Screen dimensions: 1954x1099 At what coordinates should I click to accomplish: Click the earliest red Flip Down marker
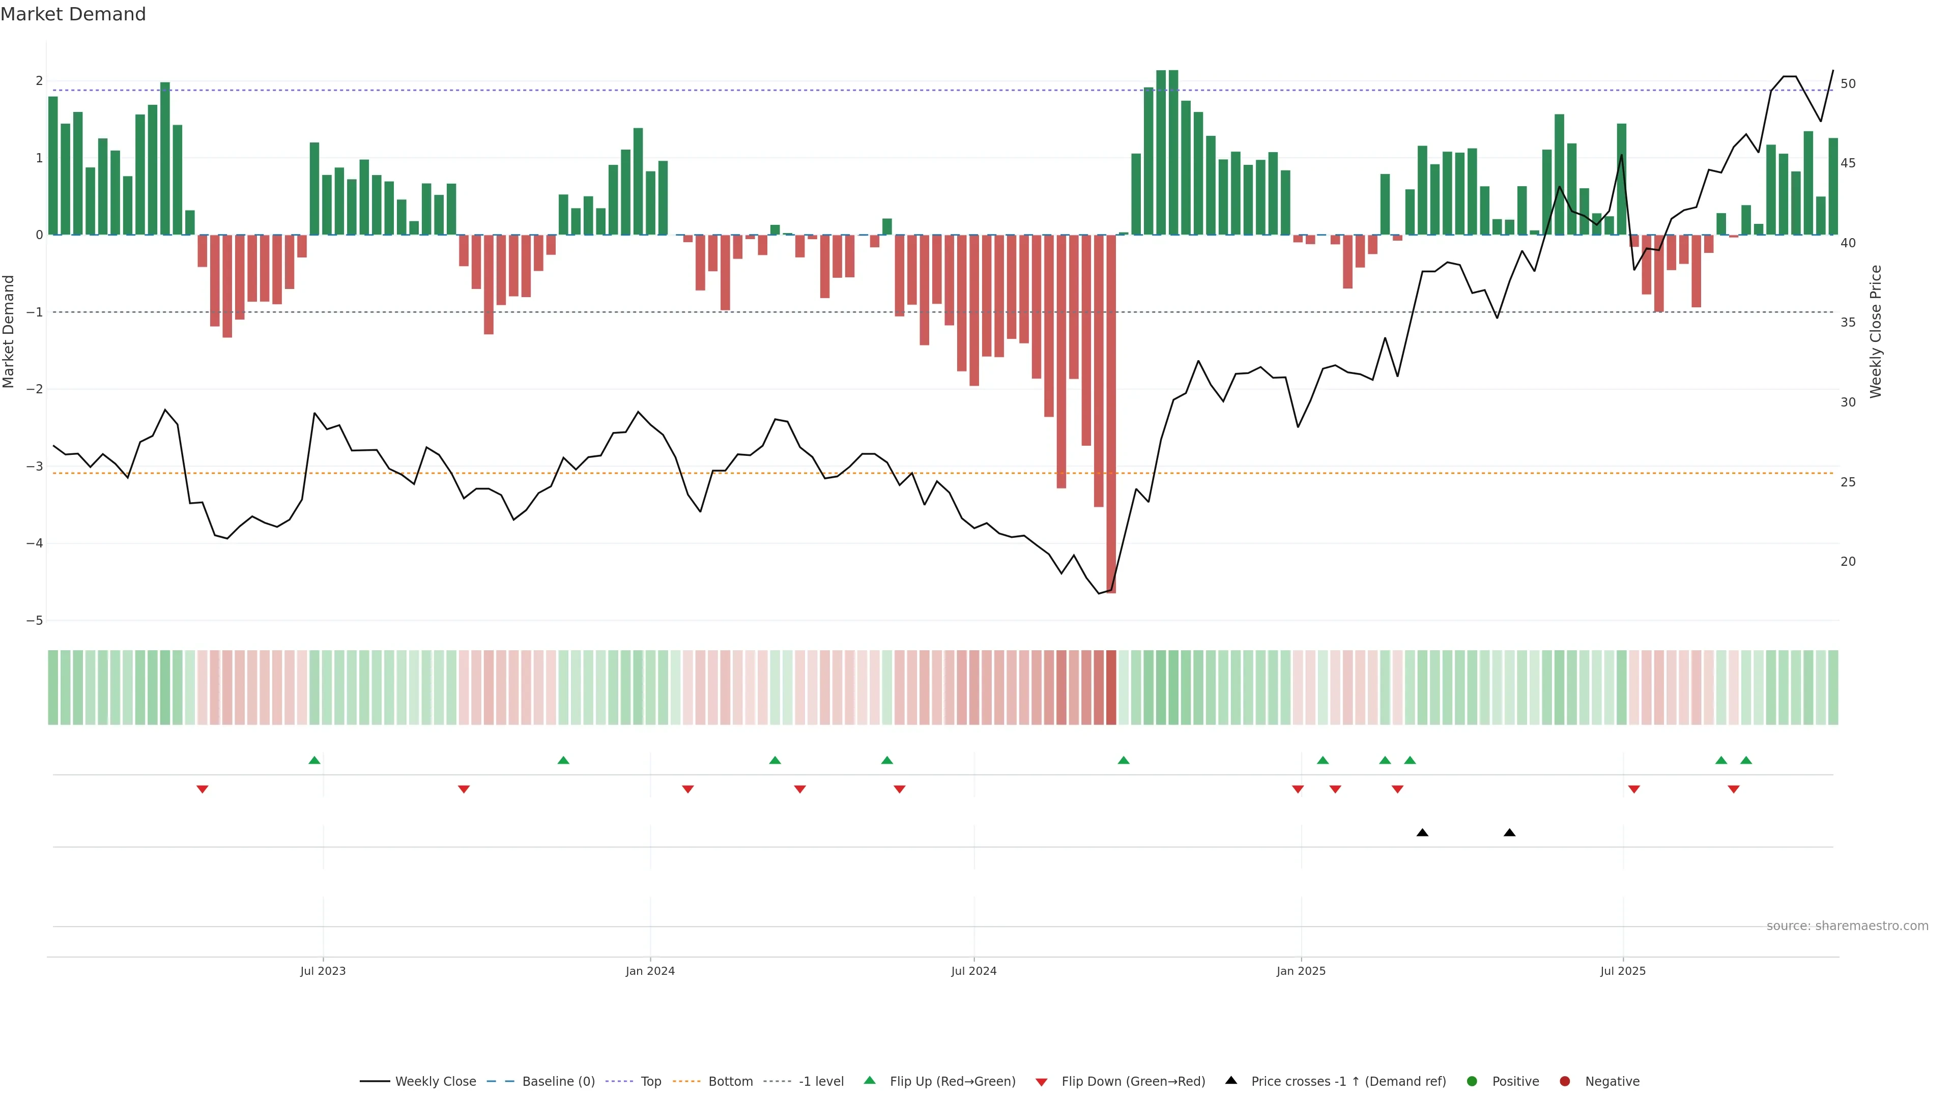point(203,790)
